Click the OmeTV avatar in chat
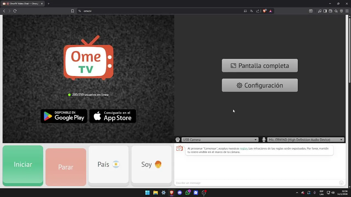Screen dimensions: 351x197 tap(179, 149)
